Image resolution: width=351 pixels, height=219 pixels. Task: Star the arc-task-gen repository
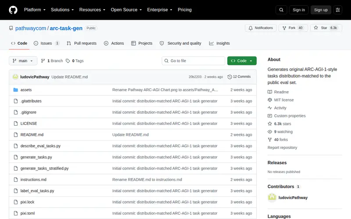click(x=326, y=28)
